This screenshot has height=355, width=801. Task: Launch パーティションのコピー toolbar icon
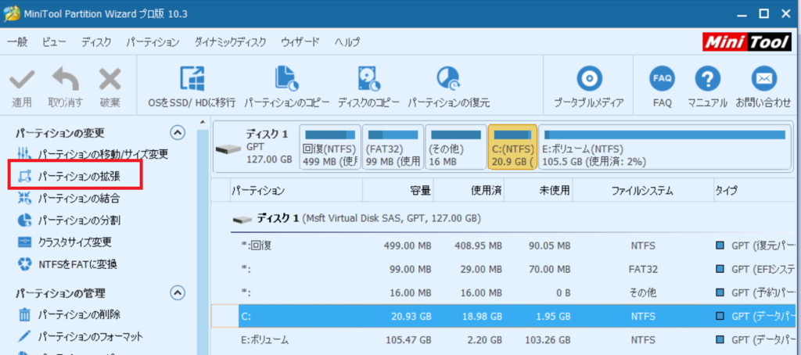pos(286,79)
